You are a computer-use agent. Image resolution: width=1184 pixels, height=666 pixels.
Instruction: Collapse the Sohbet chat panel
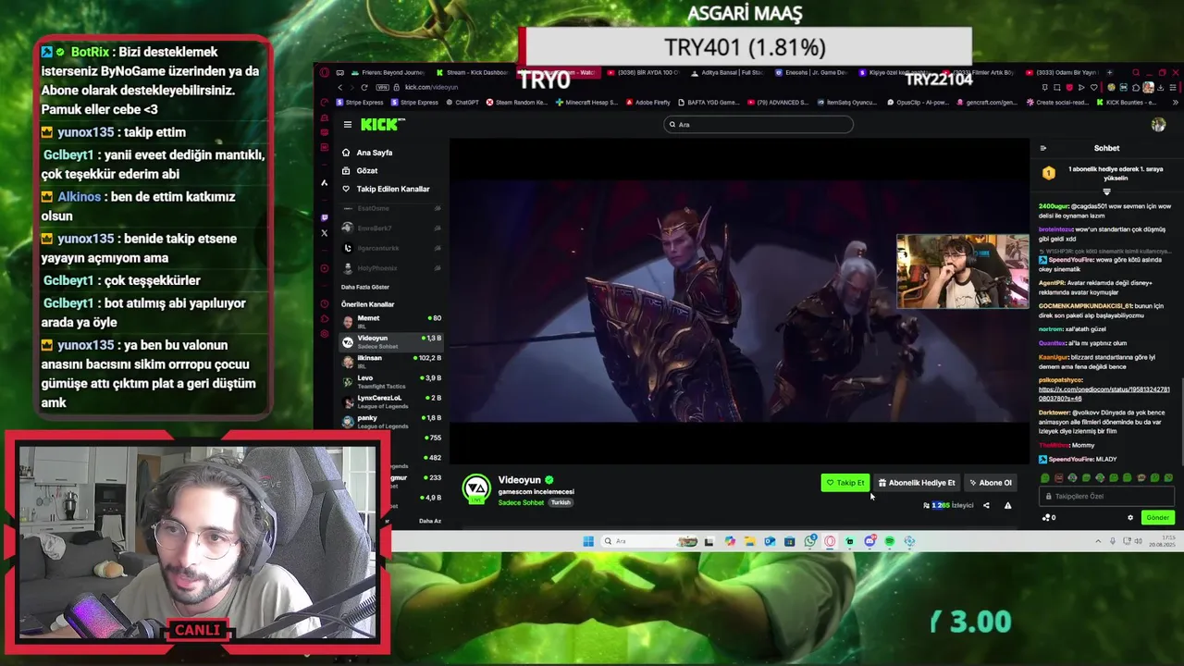[1043, 148]
